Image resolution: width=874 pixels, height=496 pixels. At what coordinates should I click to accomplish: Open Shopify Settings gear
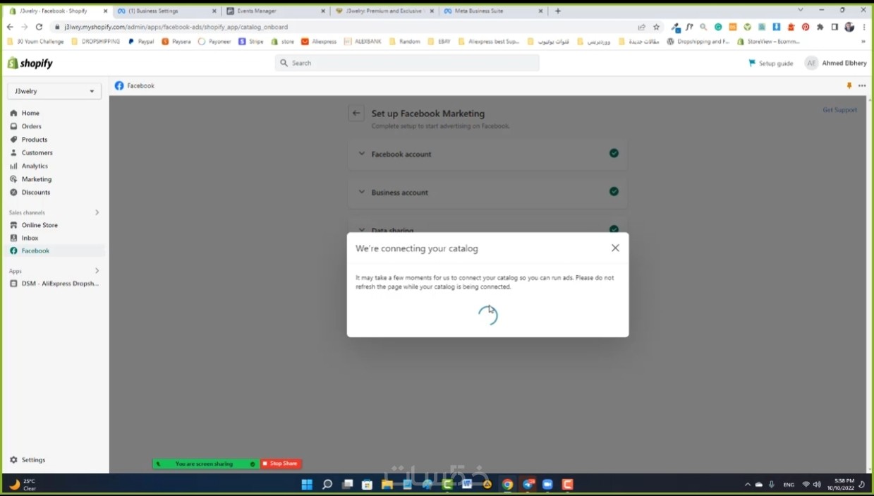pyautogui.click(x=13, y=460)
